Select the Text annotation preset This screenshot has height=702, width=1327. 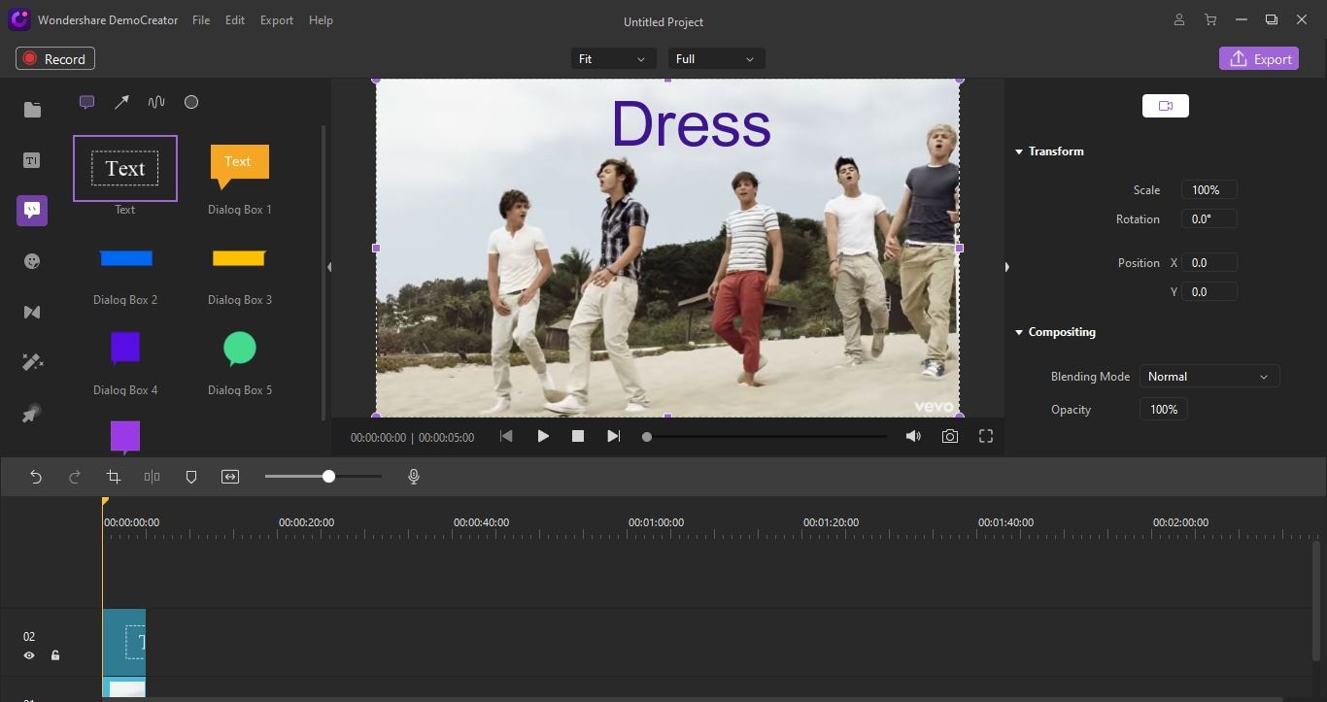pos(125,169)
